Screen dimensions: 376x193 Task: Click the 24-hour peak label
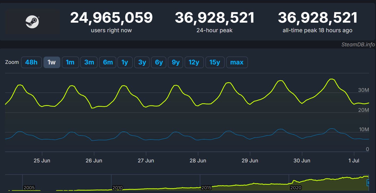tap(214, 30)
